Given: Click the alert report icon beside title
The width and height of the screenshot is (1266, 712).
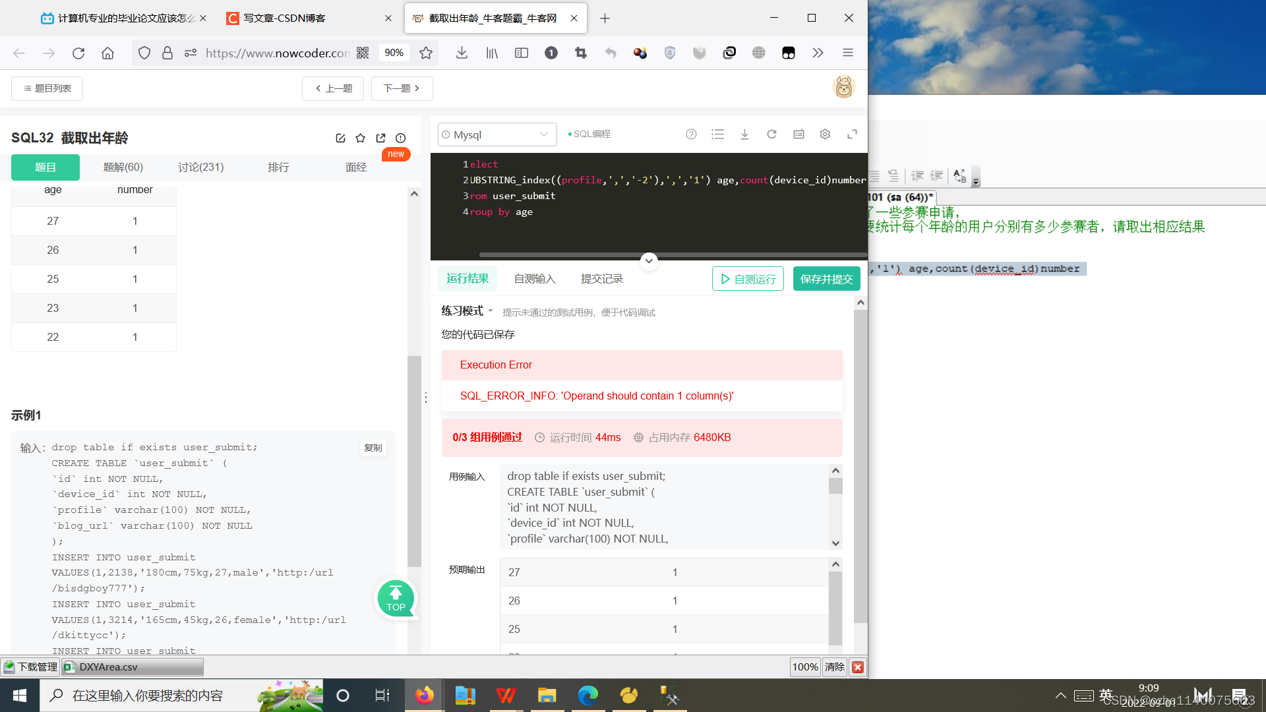Looking at the screenshot, I should (400, 138).
